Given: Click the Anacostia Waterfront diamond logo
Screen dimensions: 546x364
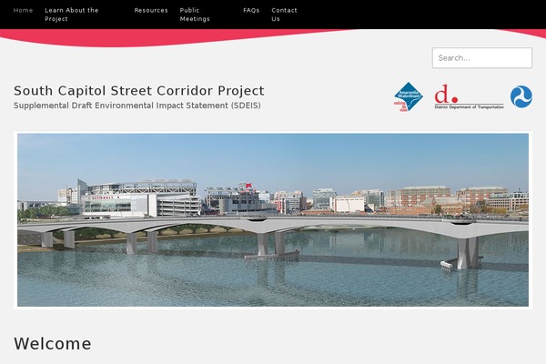Looking at the screenshot, I should point(408,96).
